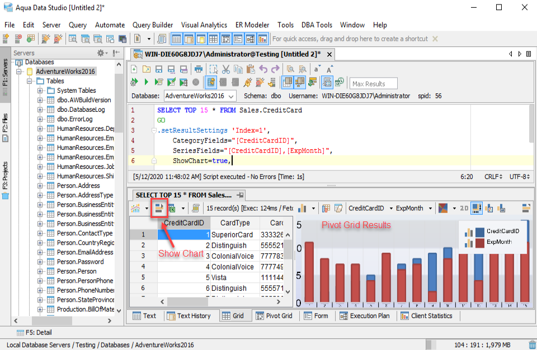Click the scissors Cut icon

coord(225,69)
